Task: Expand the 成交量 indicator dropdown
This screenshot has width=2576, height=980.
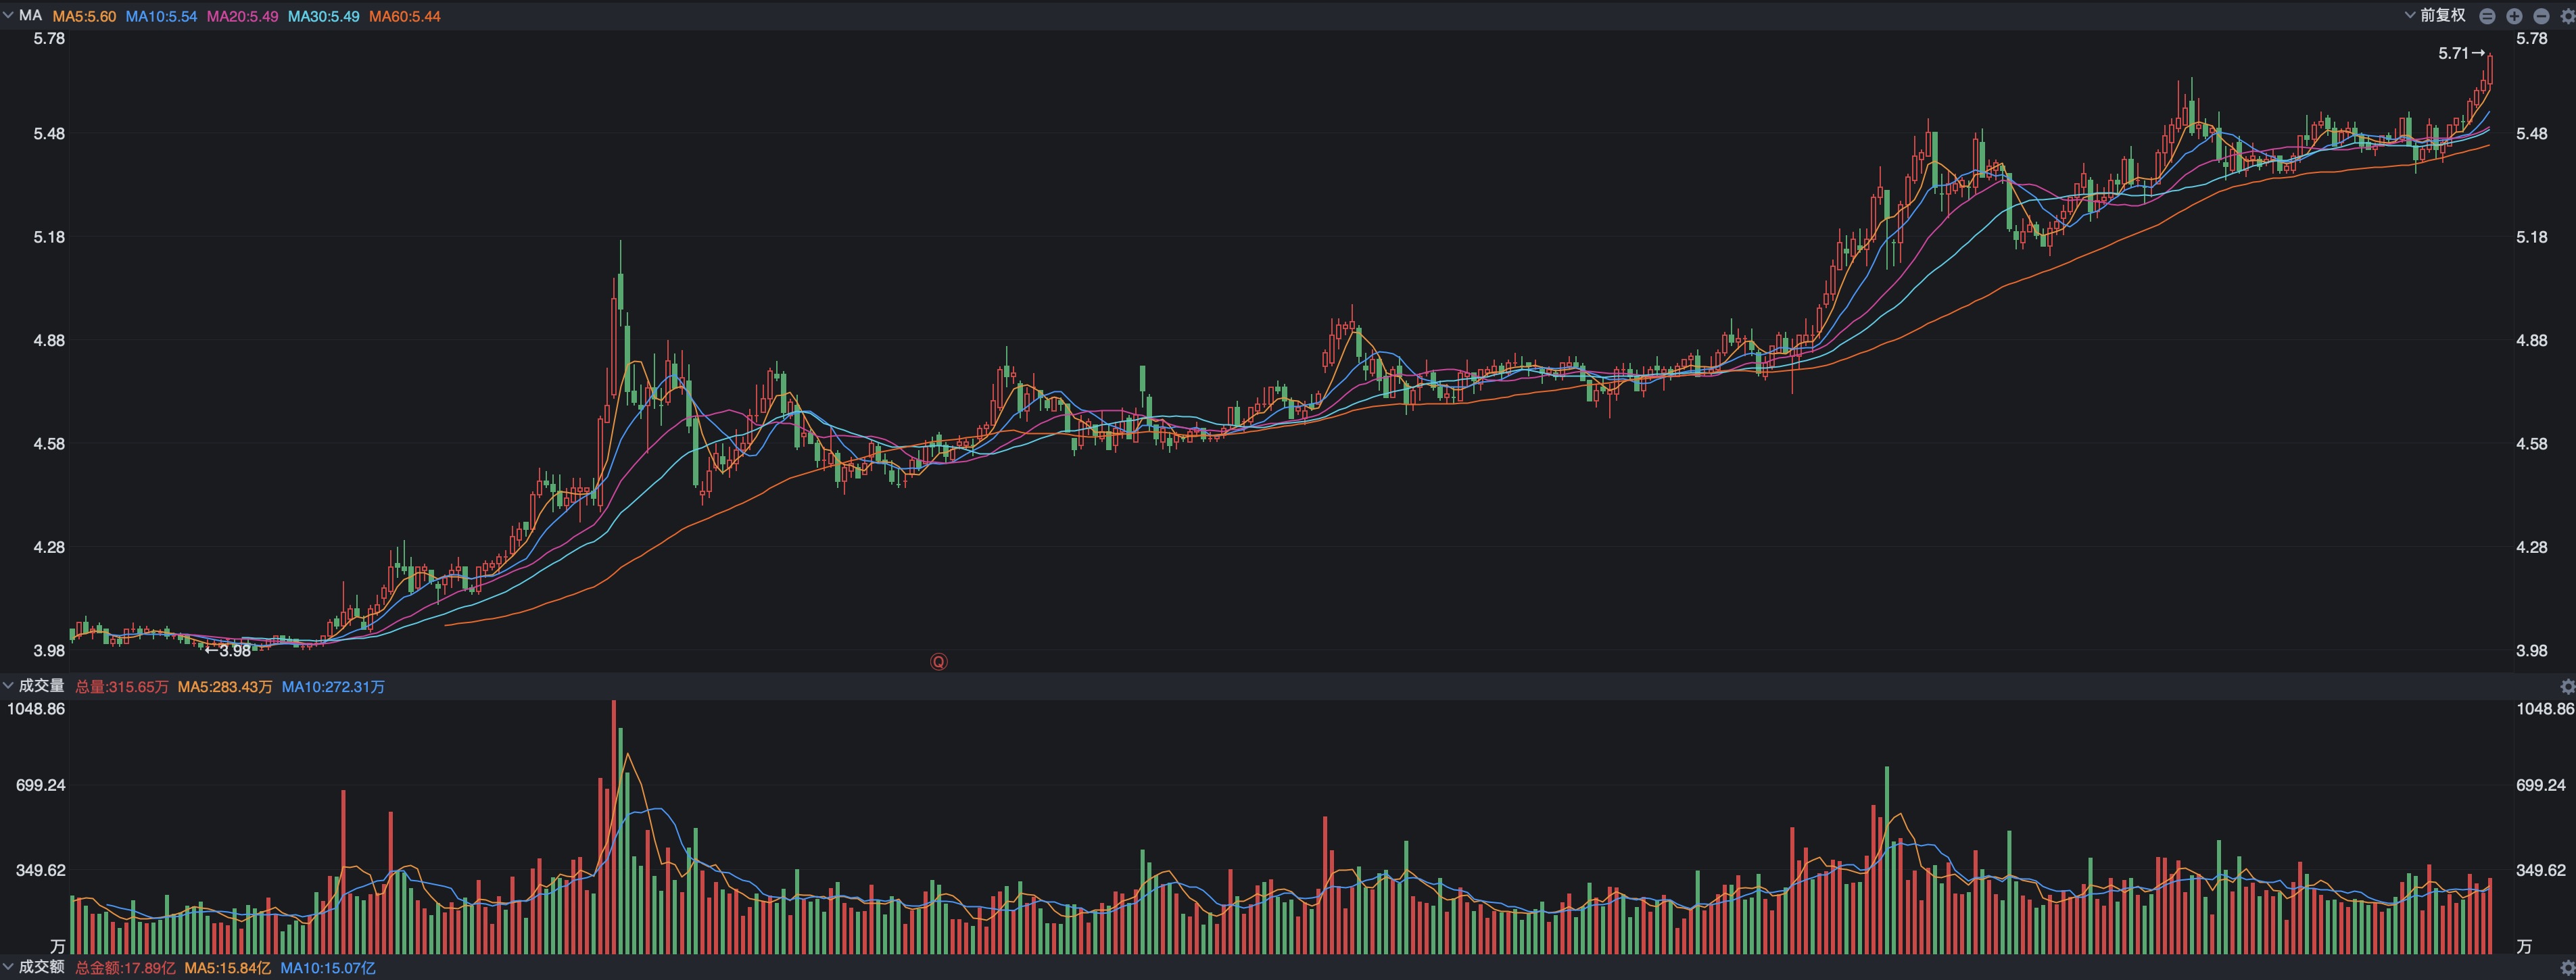Action: coord(8,686)
